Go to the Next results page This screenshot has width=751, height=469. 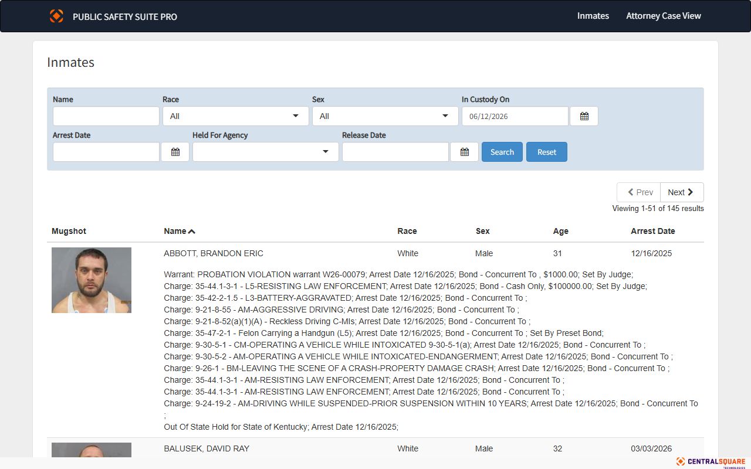[x=682, y=192]
